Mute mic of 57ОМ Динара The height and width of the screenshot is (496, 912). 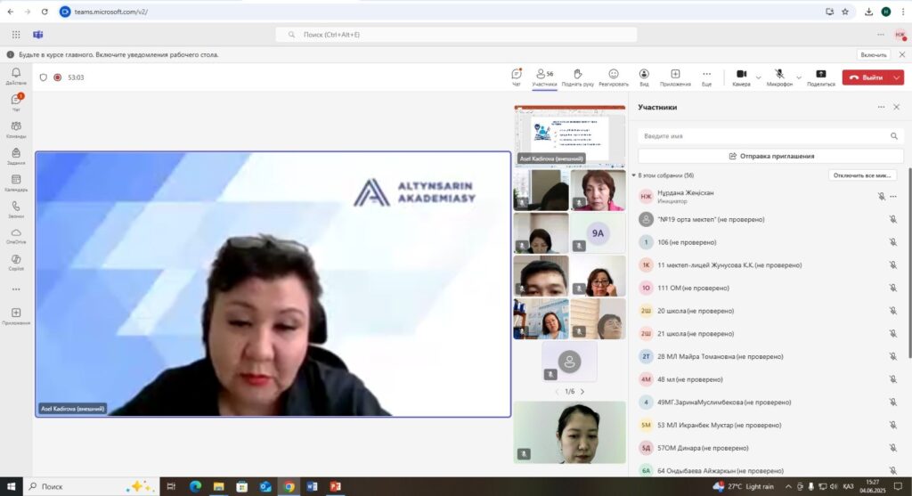click(x=892, y=448)
